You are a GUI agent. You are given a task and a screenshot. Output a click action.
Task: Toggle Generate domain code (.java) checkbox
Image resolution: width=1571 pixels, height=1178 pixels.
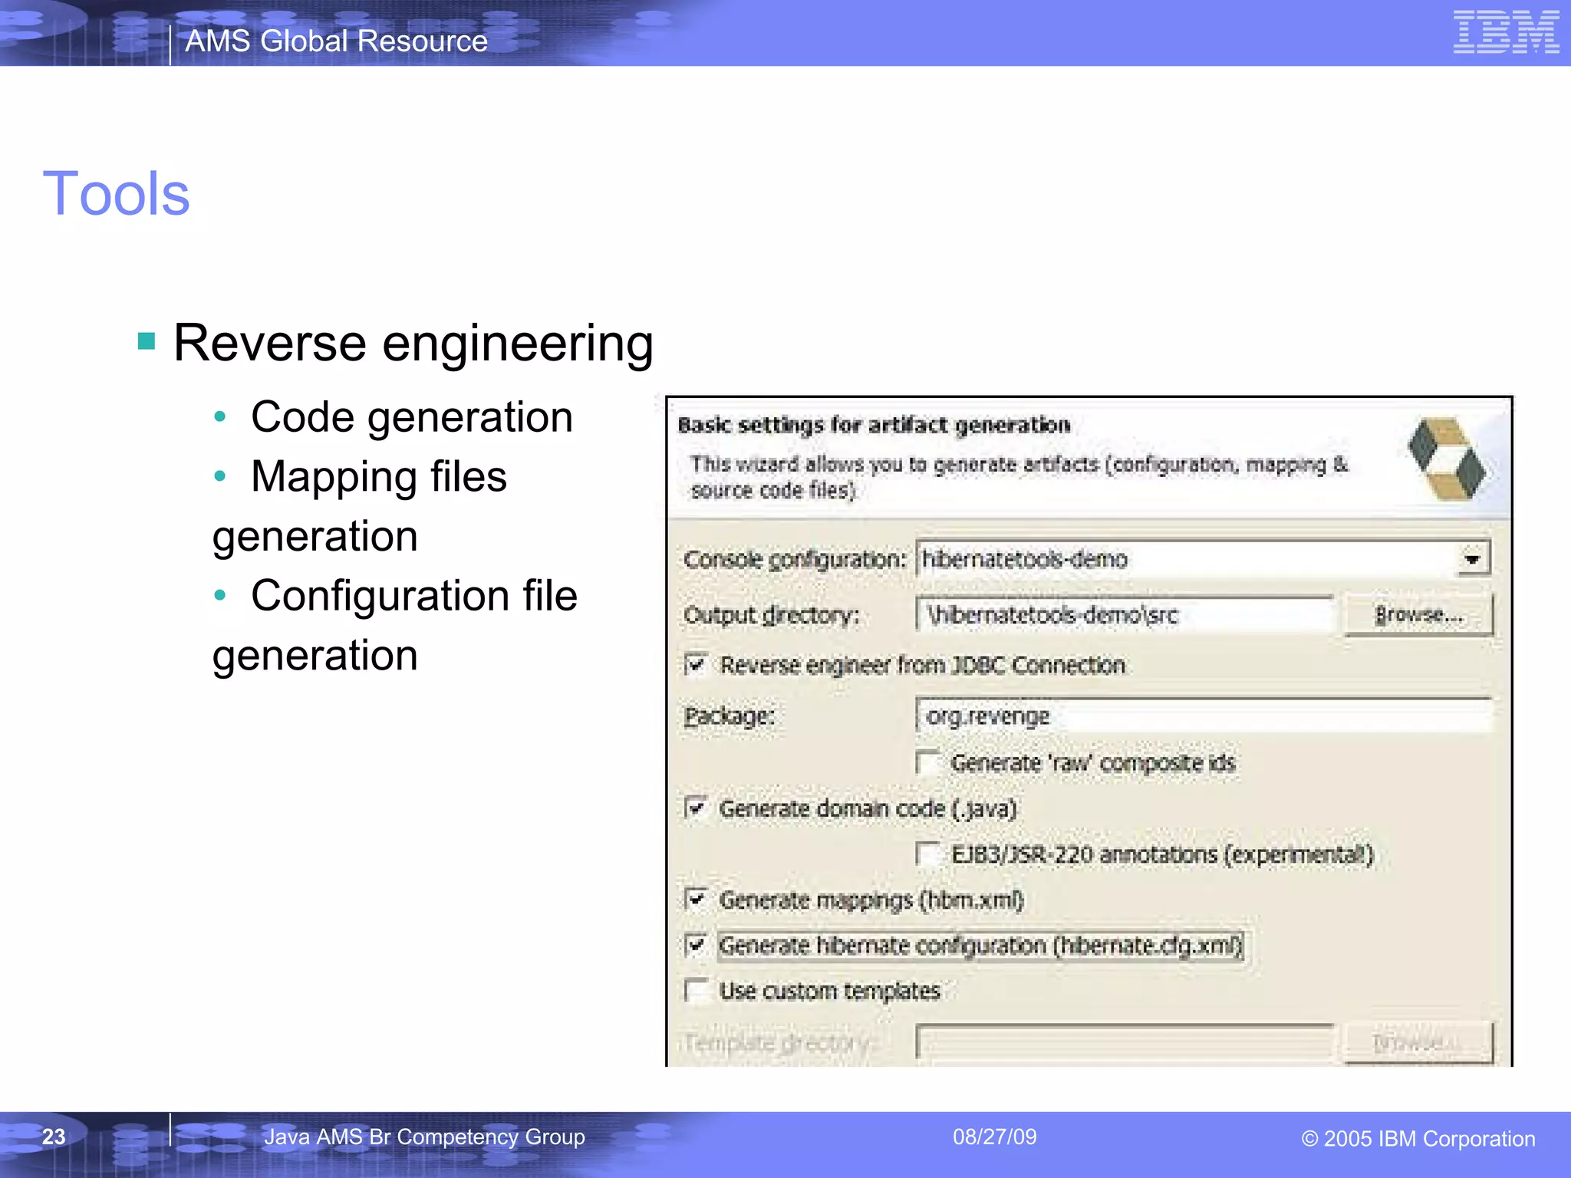click(x=696, y=808)
